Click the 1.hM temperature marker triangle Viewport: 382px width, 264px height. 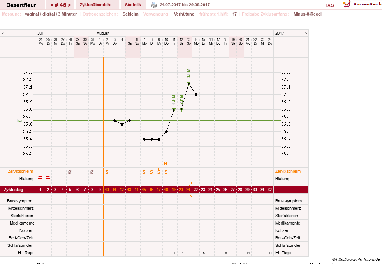[x=174, y=109]
